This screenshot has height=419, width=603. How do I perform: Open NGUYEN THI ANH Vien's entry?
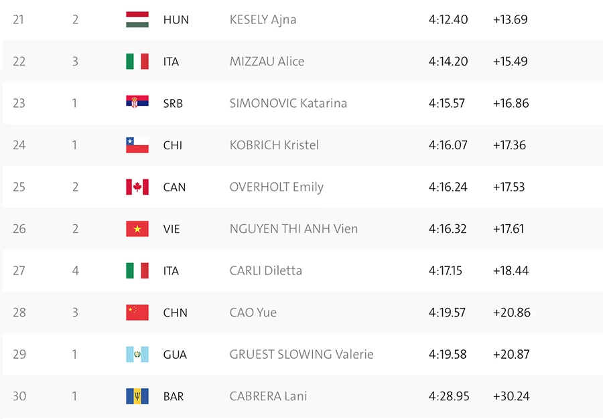pyautogui.click(x=293, y=229)
